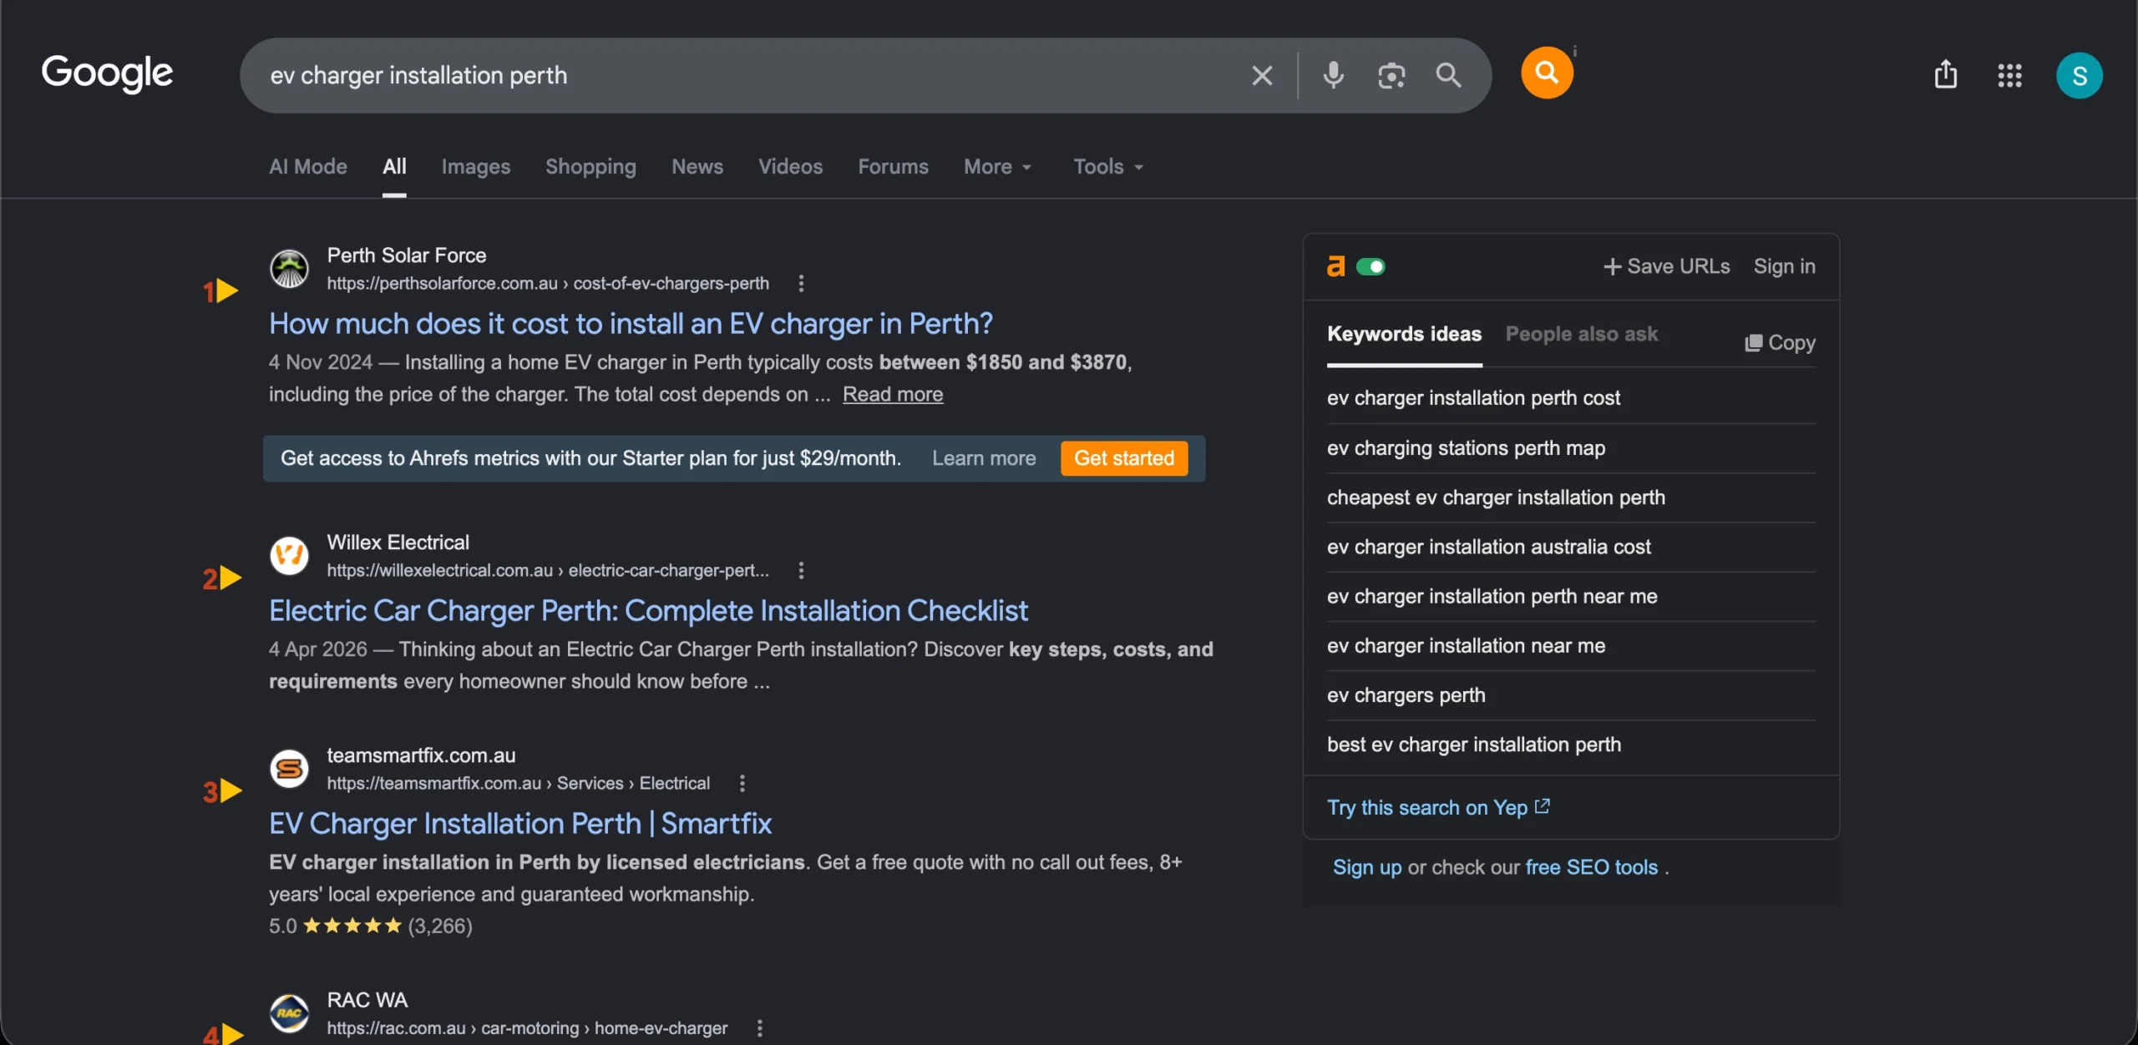
Task: Click the orange Get started button
Action: pyautogui.click(x=1124, y=458)
